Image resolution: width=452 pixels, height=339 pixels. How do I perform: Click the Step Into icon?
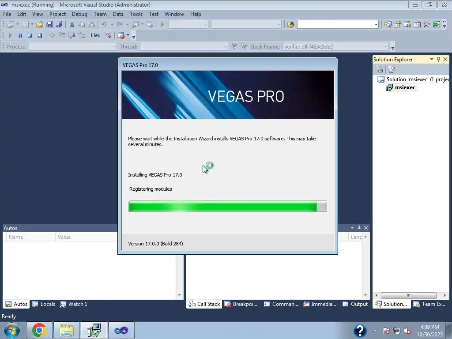[62, 35]
